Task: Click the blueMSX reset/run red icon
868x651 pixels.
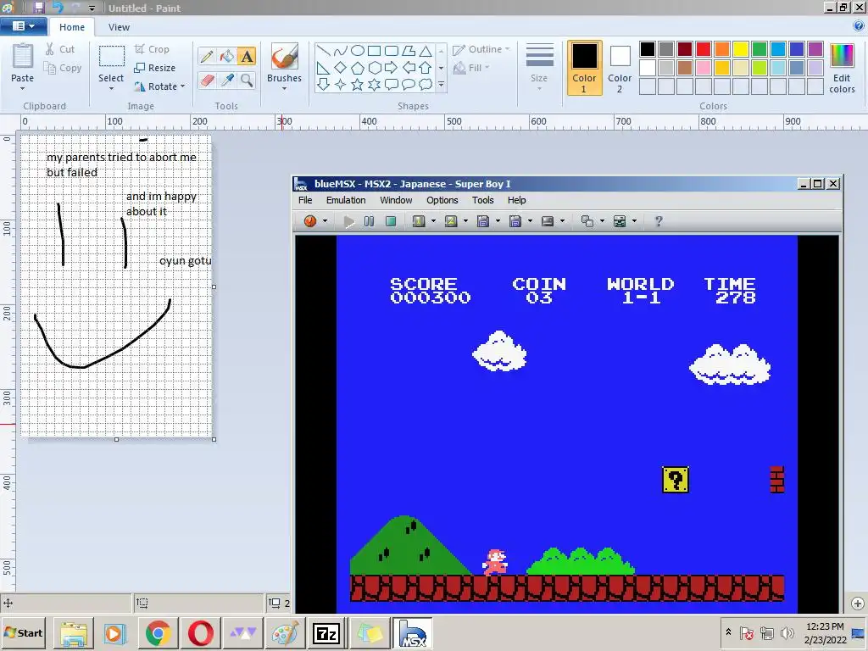Action: coord(310,221)
